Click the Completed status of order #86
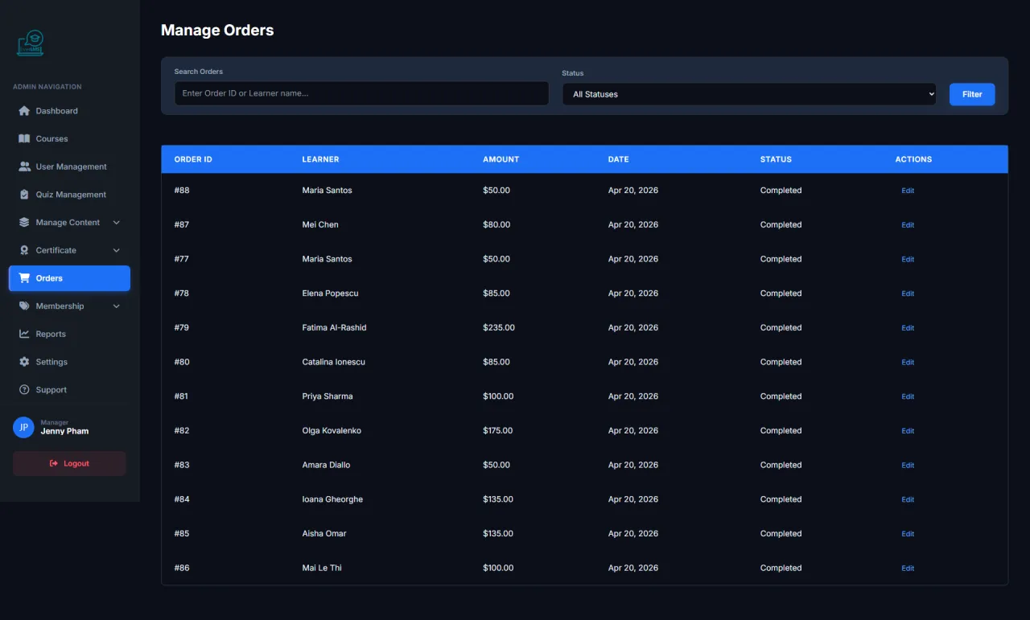The image size is (1030, 620). tap(781, 568)
